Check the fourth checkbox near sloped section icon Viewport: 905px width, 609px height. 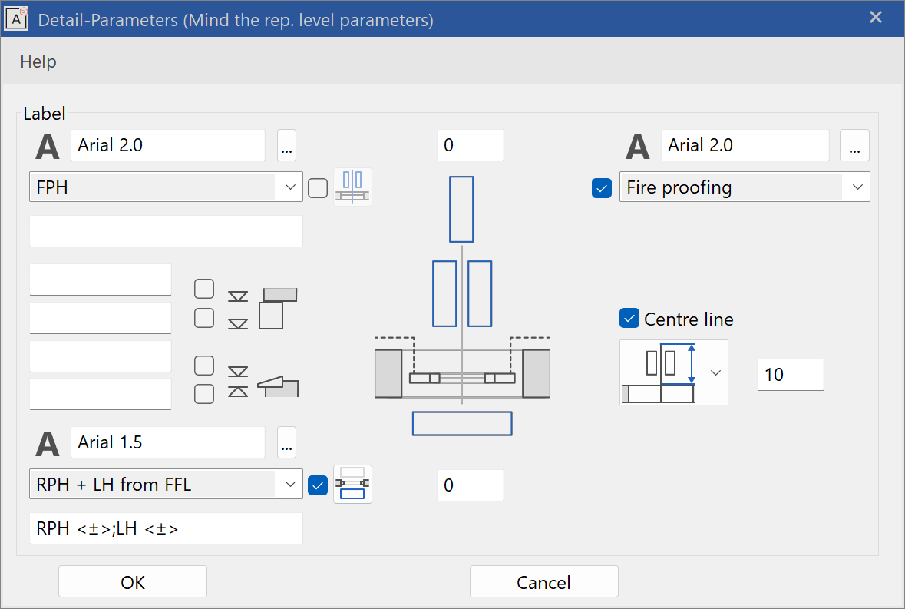(x=204, y=394)
